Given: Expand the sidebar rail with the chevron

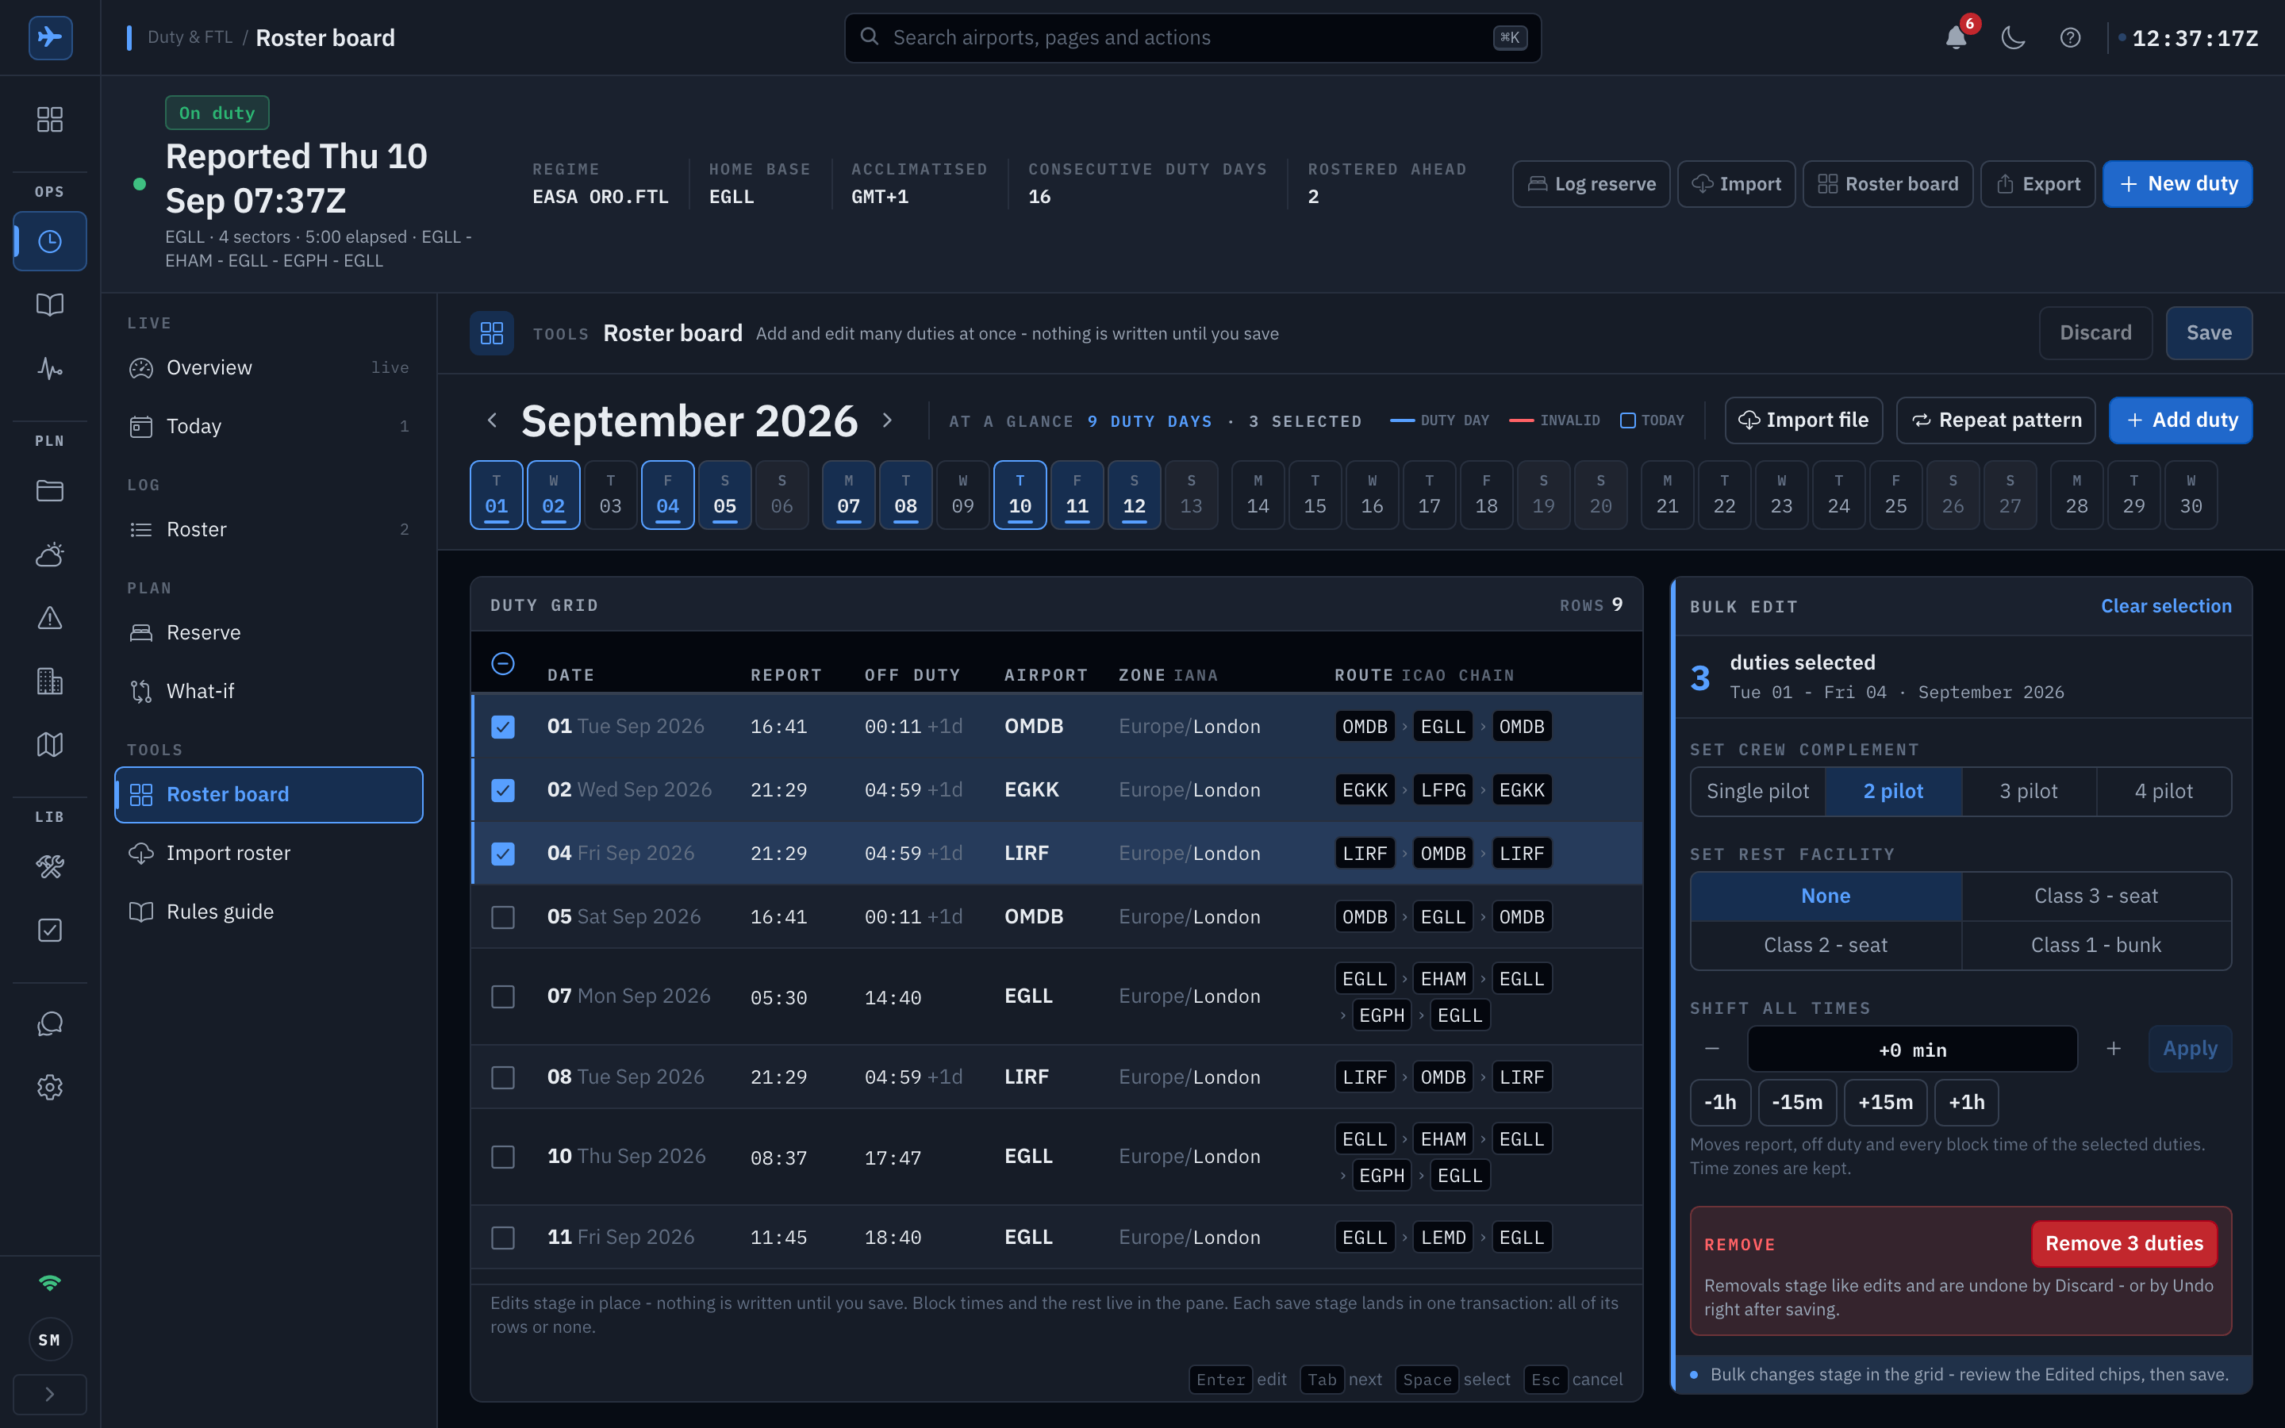Looking at the screenshot, I should (x=50, y=1394).
